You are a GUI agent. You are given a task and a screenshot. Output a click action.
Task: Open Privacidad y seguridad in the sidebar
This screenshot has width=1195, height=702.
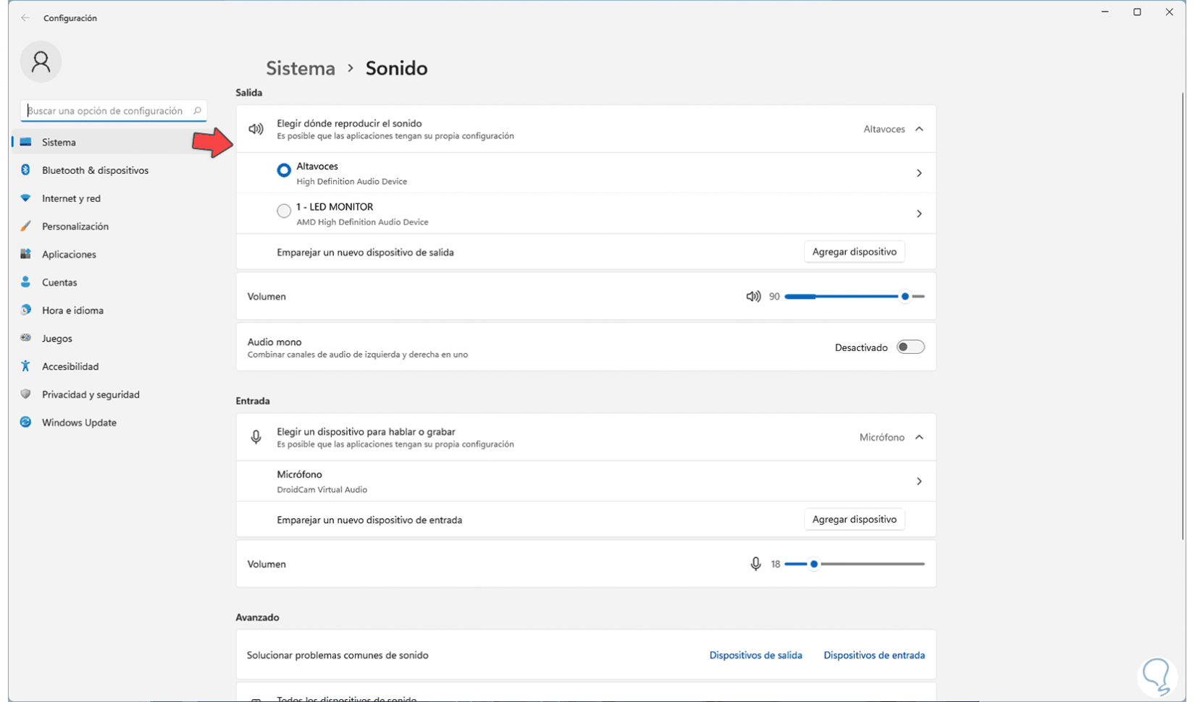(91, 394)
